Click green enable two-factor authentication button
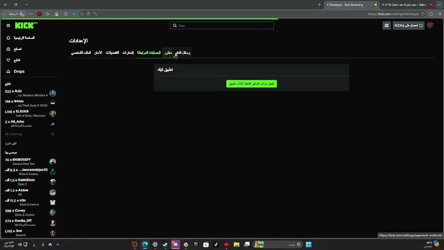Image resolution: width=444 pixels, height=250 pixels. [x=251, y=84]
